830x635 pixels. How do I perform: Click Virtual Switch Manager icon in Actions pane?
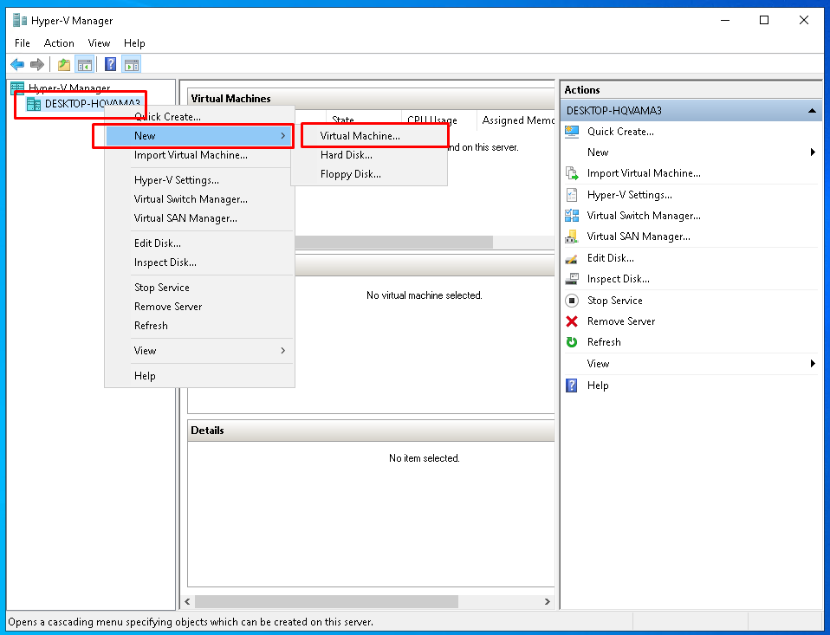pos(572,216)
